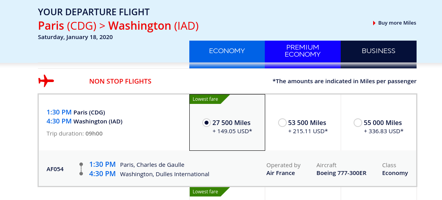Click the flight route dots icon for AF054
Screen dimensions: 442x200
(x=81, y=169)
